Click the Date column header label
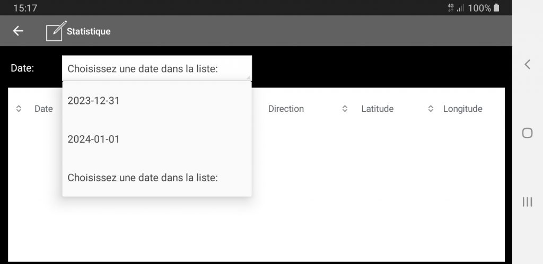The image size is (543, 264). [x=43, y=109]
